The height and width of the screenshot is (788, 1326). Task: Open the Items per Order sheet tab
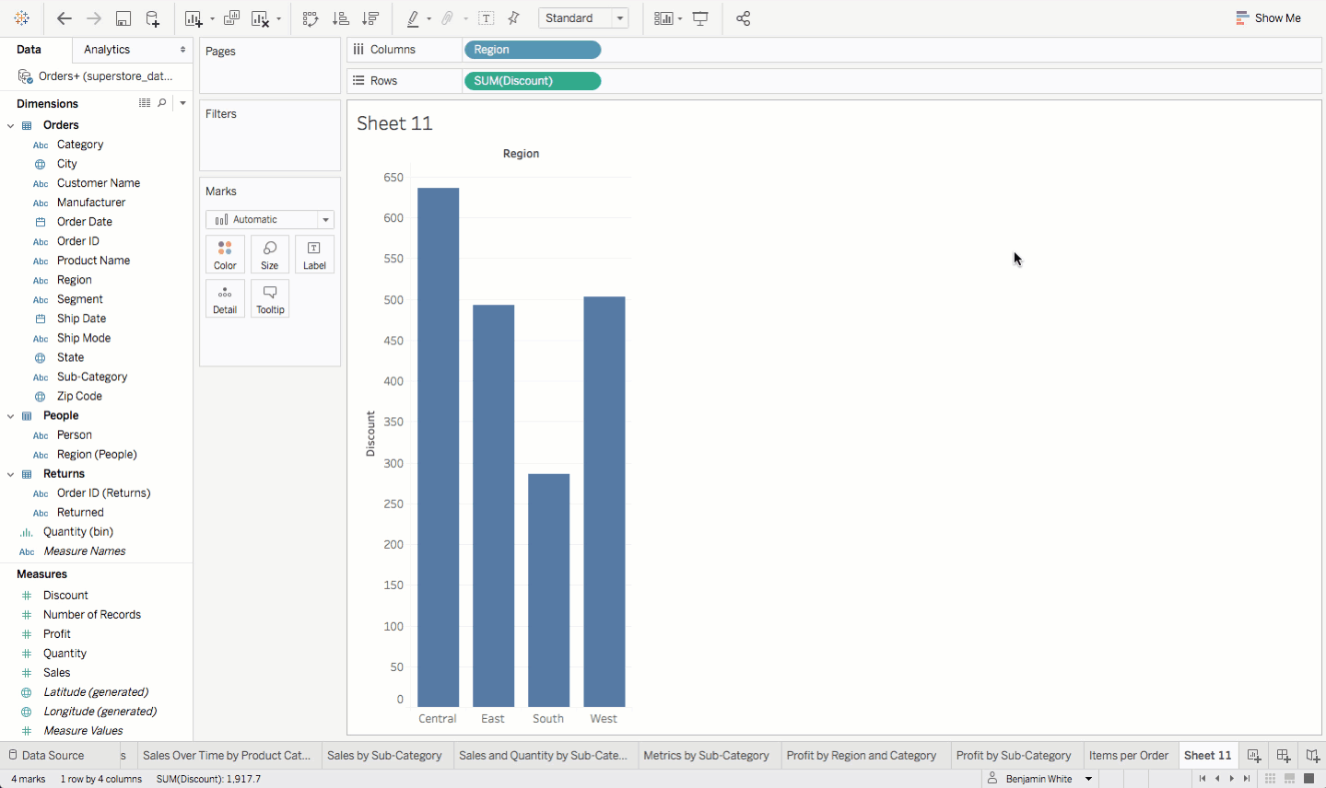pyautogui.click(x=1128, y=756)
